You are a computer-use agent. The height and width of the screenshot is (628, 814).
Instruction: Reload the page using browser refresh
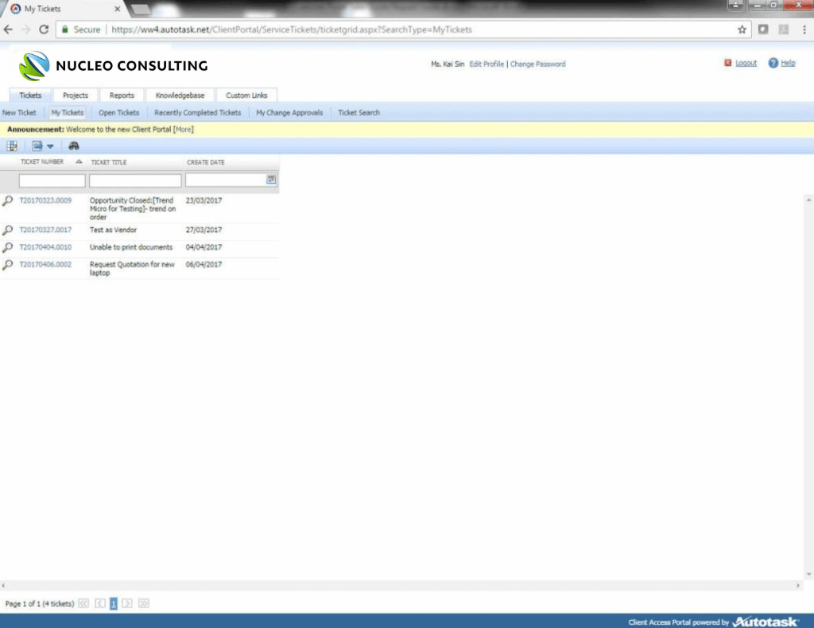pos(44,29)
